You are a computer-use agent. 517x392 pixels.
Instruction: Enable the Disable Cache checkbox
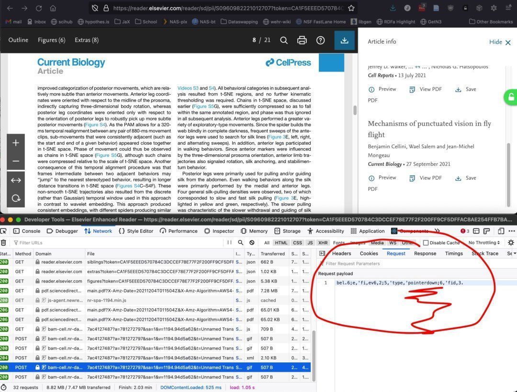426,243
